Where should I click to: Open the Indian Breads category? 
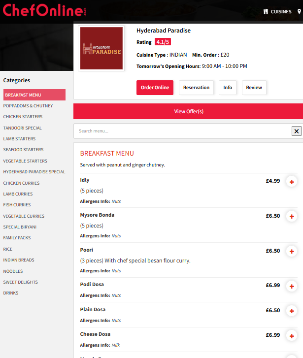19,260
